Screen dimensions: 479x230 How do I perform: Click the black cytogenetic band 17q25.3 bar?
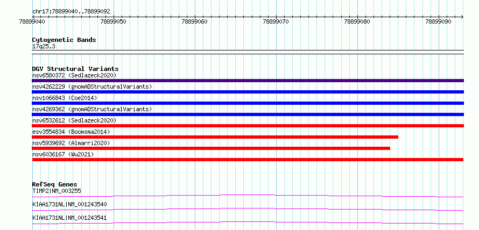(248, 52)
